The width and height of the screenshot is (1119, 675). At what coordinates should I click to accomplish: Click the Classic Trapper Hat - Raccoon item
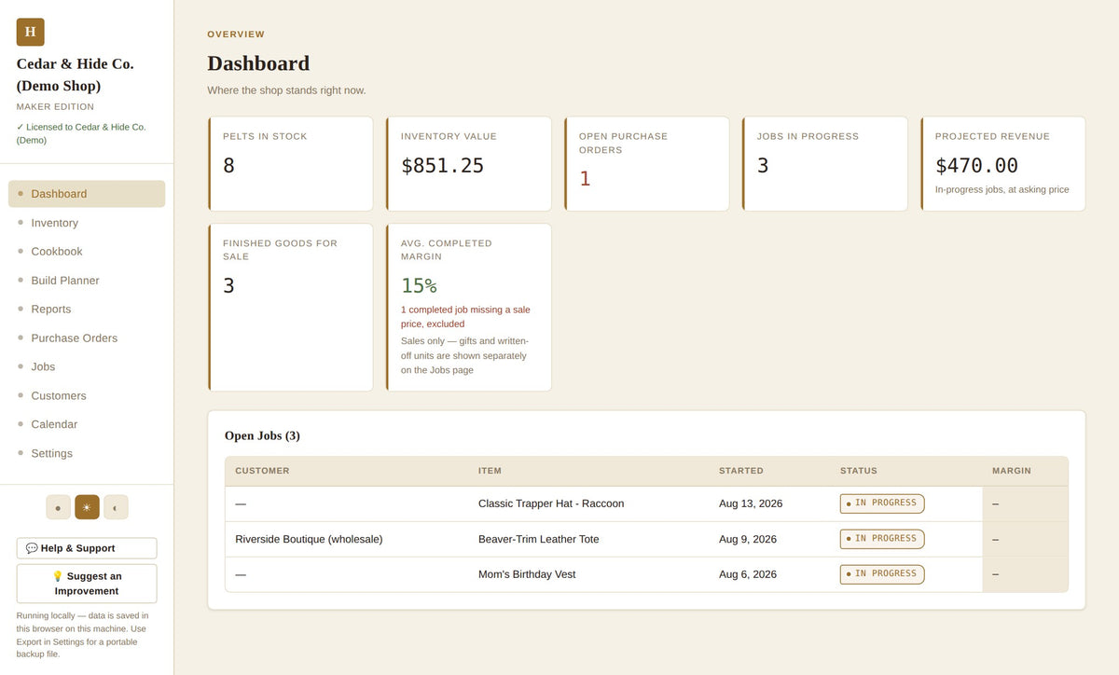pos(551,503)
